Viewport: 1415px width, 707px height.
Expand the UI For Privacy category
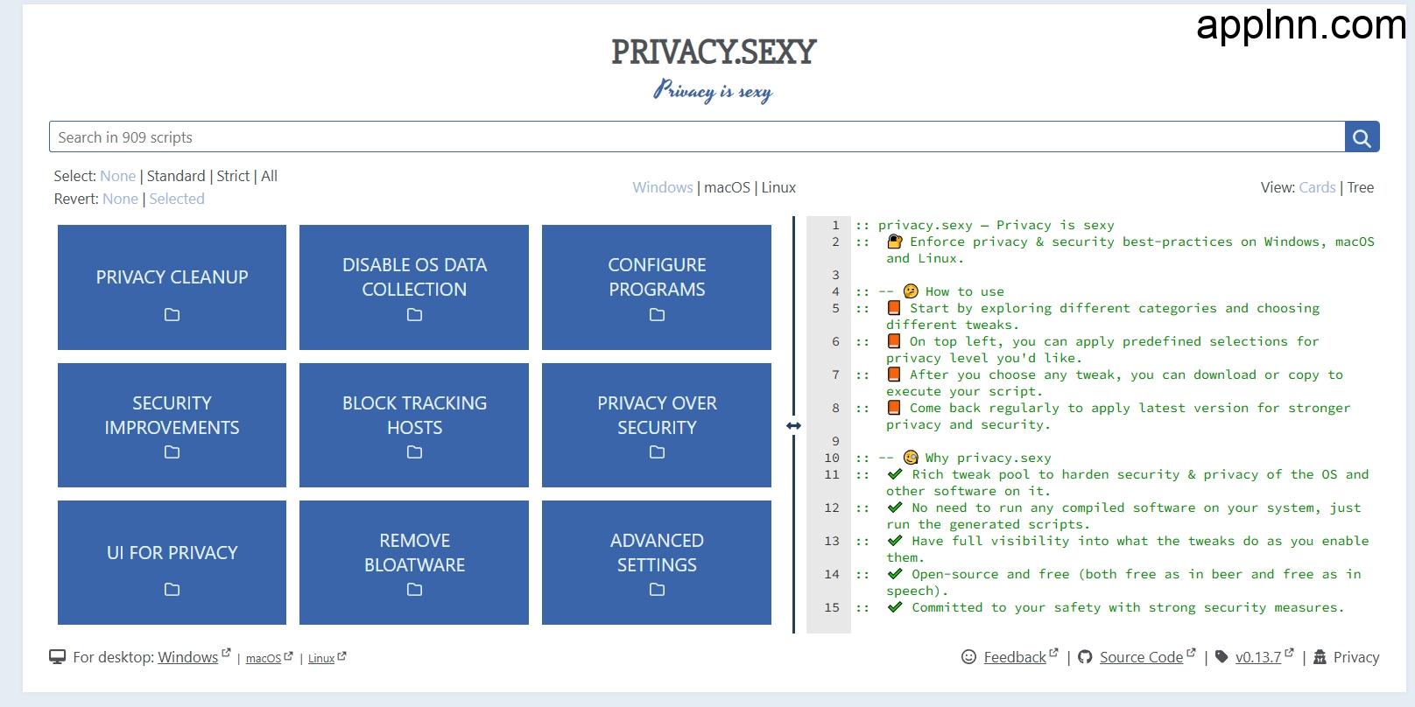[172, 563]
